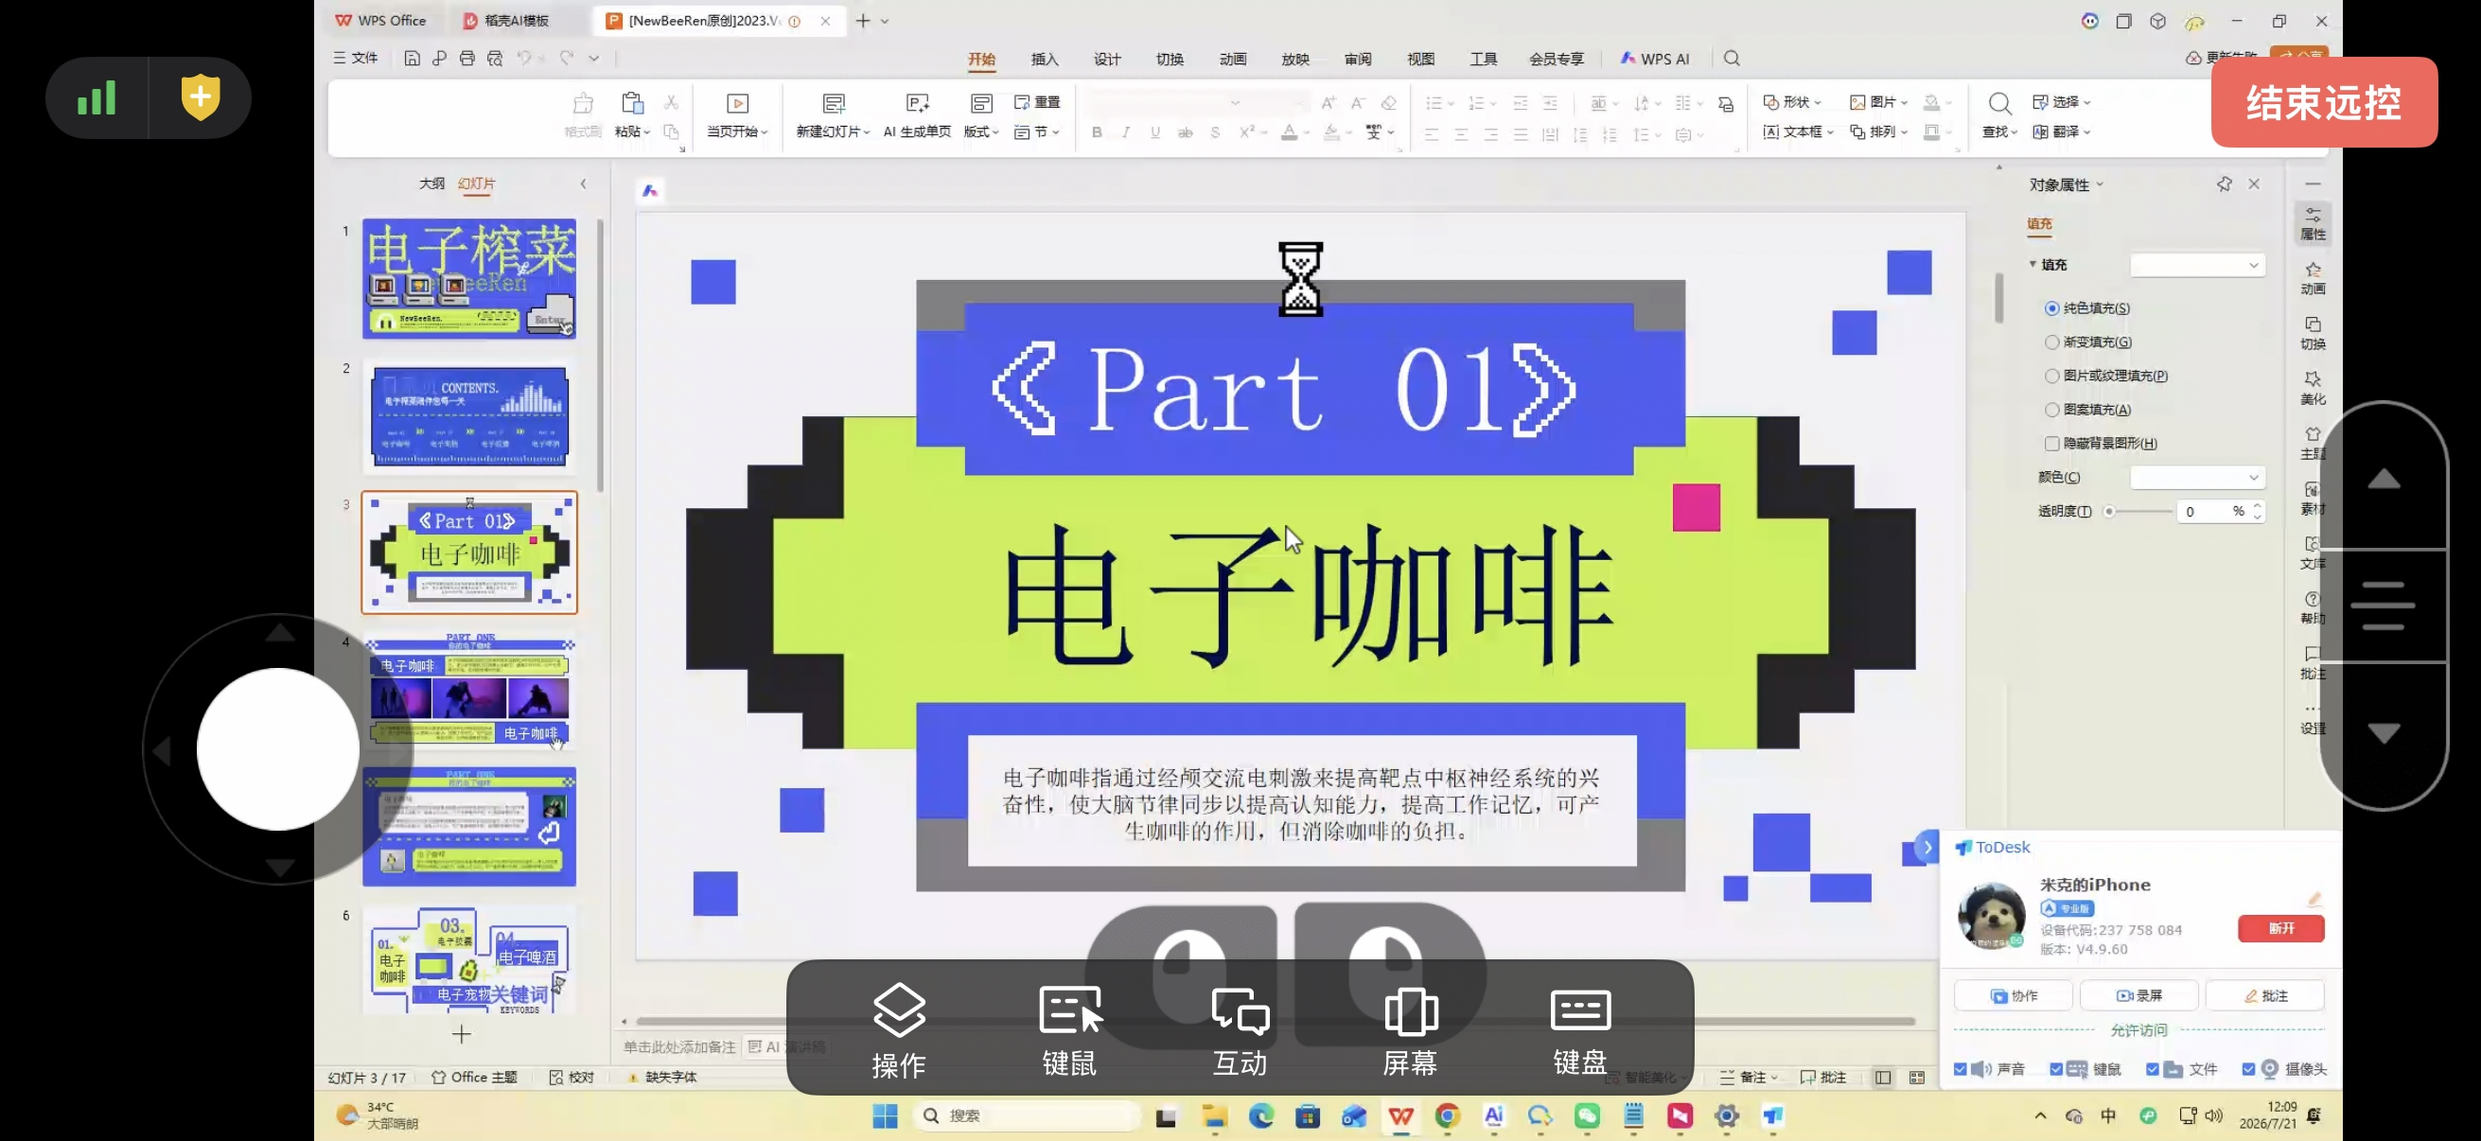Select 图案填充 radio option
Screen dimensions: 2481x1141
click(x=2051, y=410)
